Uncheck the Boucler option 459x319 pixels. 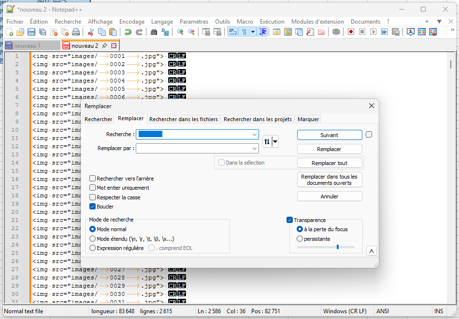pos(93,207)
